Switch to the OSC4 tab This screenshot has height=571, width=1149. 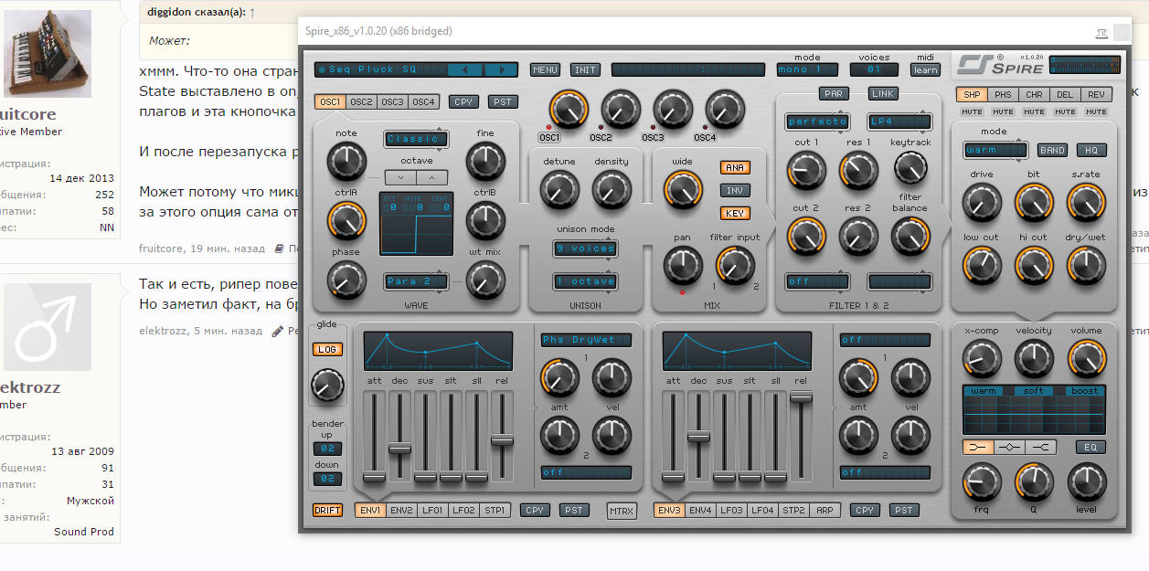[423, 101]
